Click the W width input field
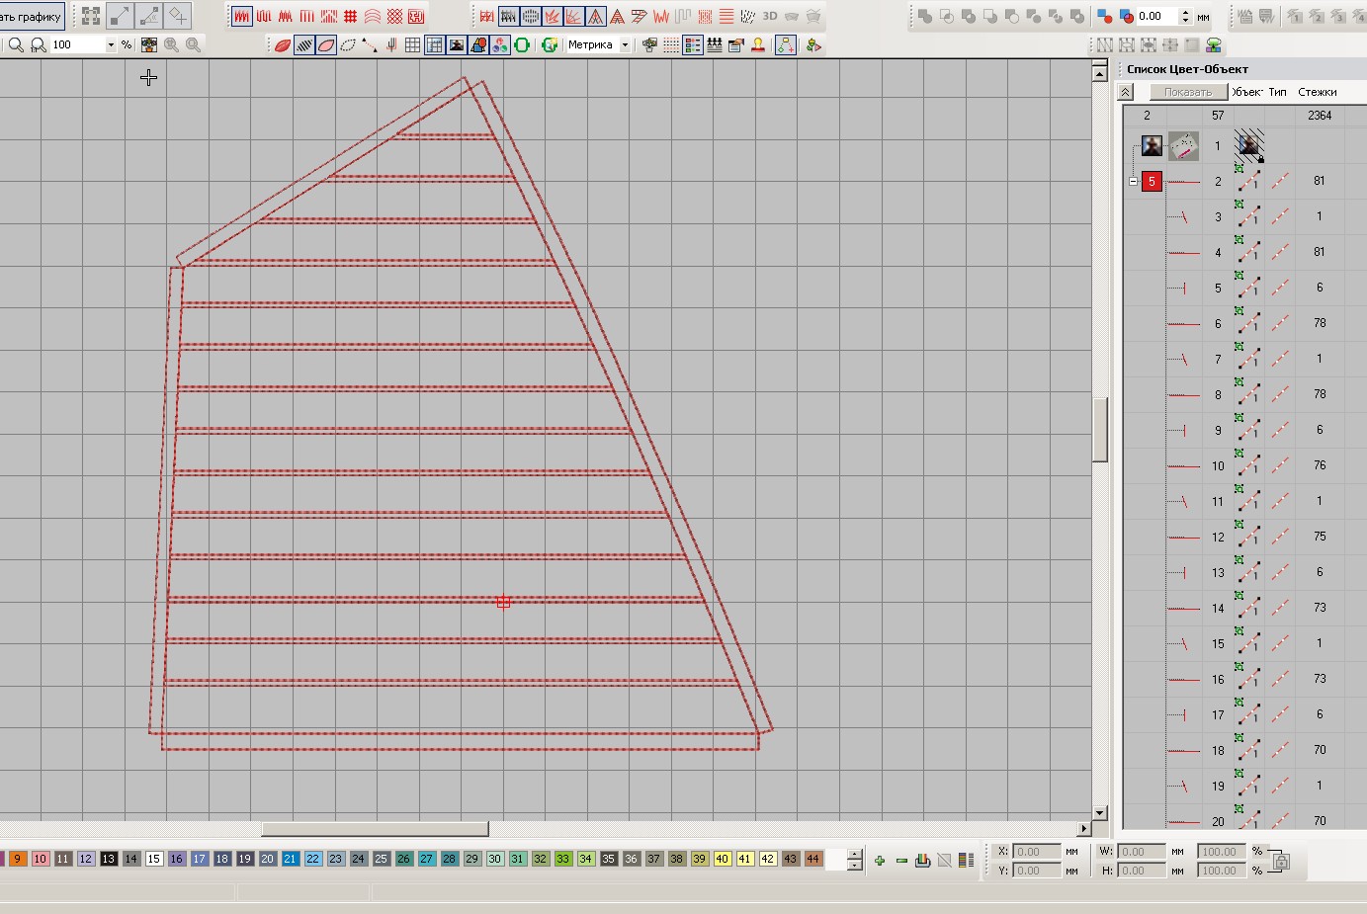Image resolution: width=1367 pixels, height=914 pixels. [x=1142, y=852]
